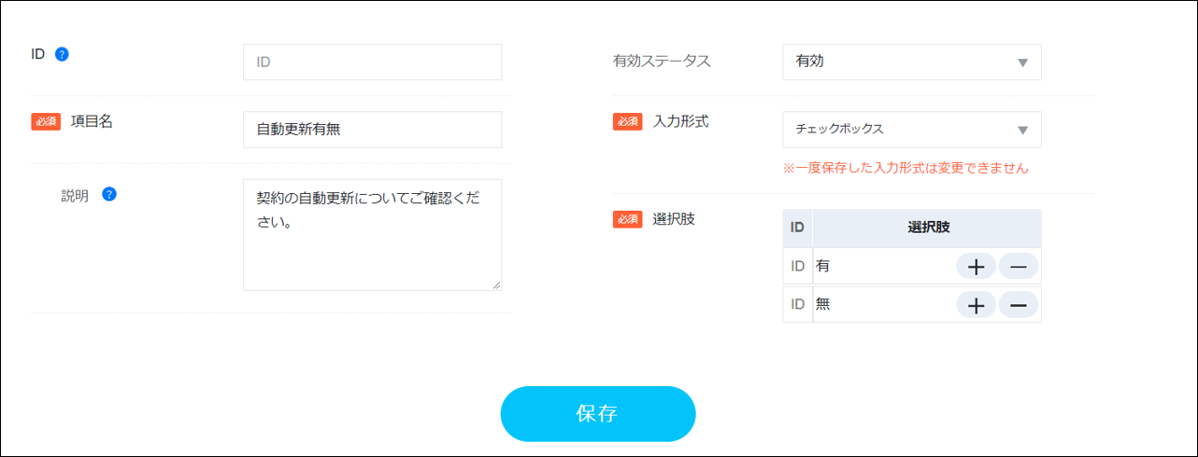This screenshot has width=1198, height=457.
Task: Focus the ID text input field
Action: (x=372, y=62)
